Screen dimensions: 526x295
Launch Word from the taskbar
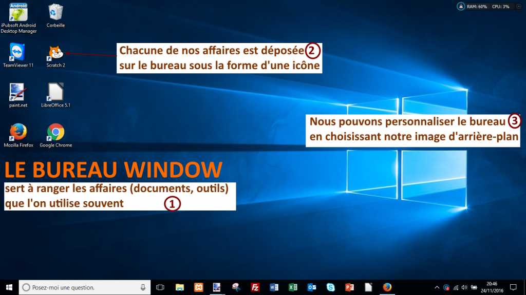coord(274,287)
